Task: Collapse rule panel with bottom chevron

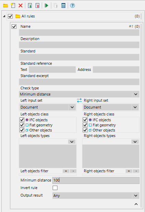Action: (136, 204)
